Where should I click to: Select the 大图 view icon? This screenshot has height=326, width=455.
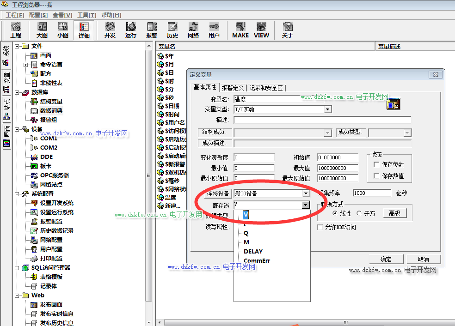(42, 30)
